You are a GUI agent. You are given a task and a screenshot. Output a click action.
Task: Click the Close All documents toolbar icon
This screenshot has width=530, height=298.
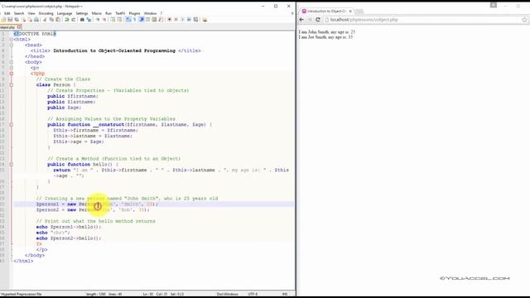(31, 20)
